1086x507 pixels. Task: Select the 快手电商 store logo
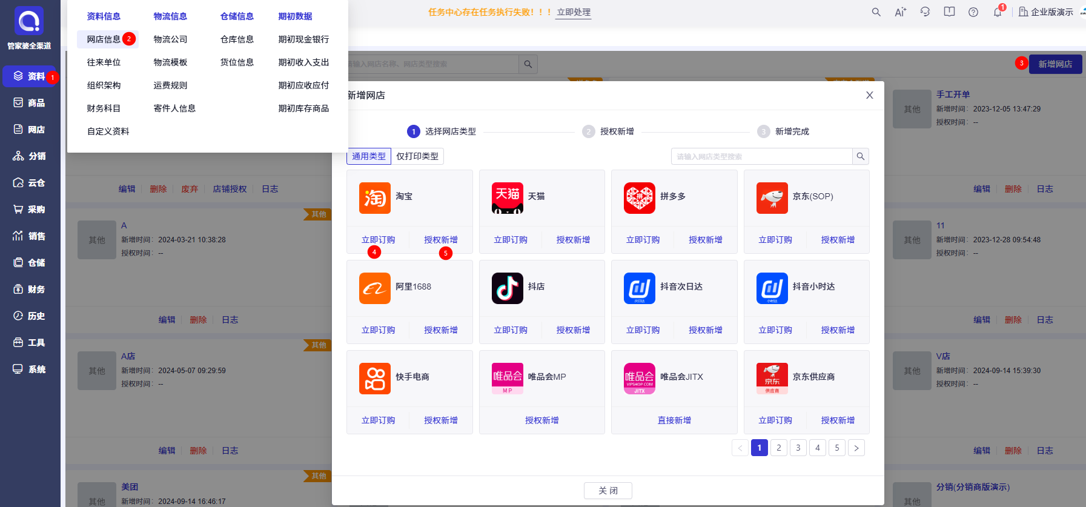pyautogui.click(x=375, y=379)
